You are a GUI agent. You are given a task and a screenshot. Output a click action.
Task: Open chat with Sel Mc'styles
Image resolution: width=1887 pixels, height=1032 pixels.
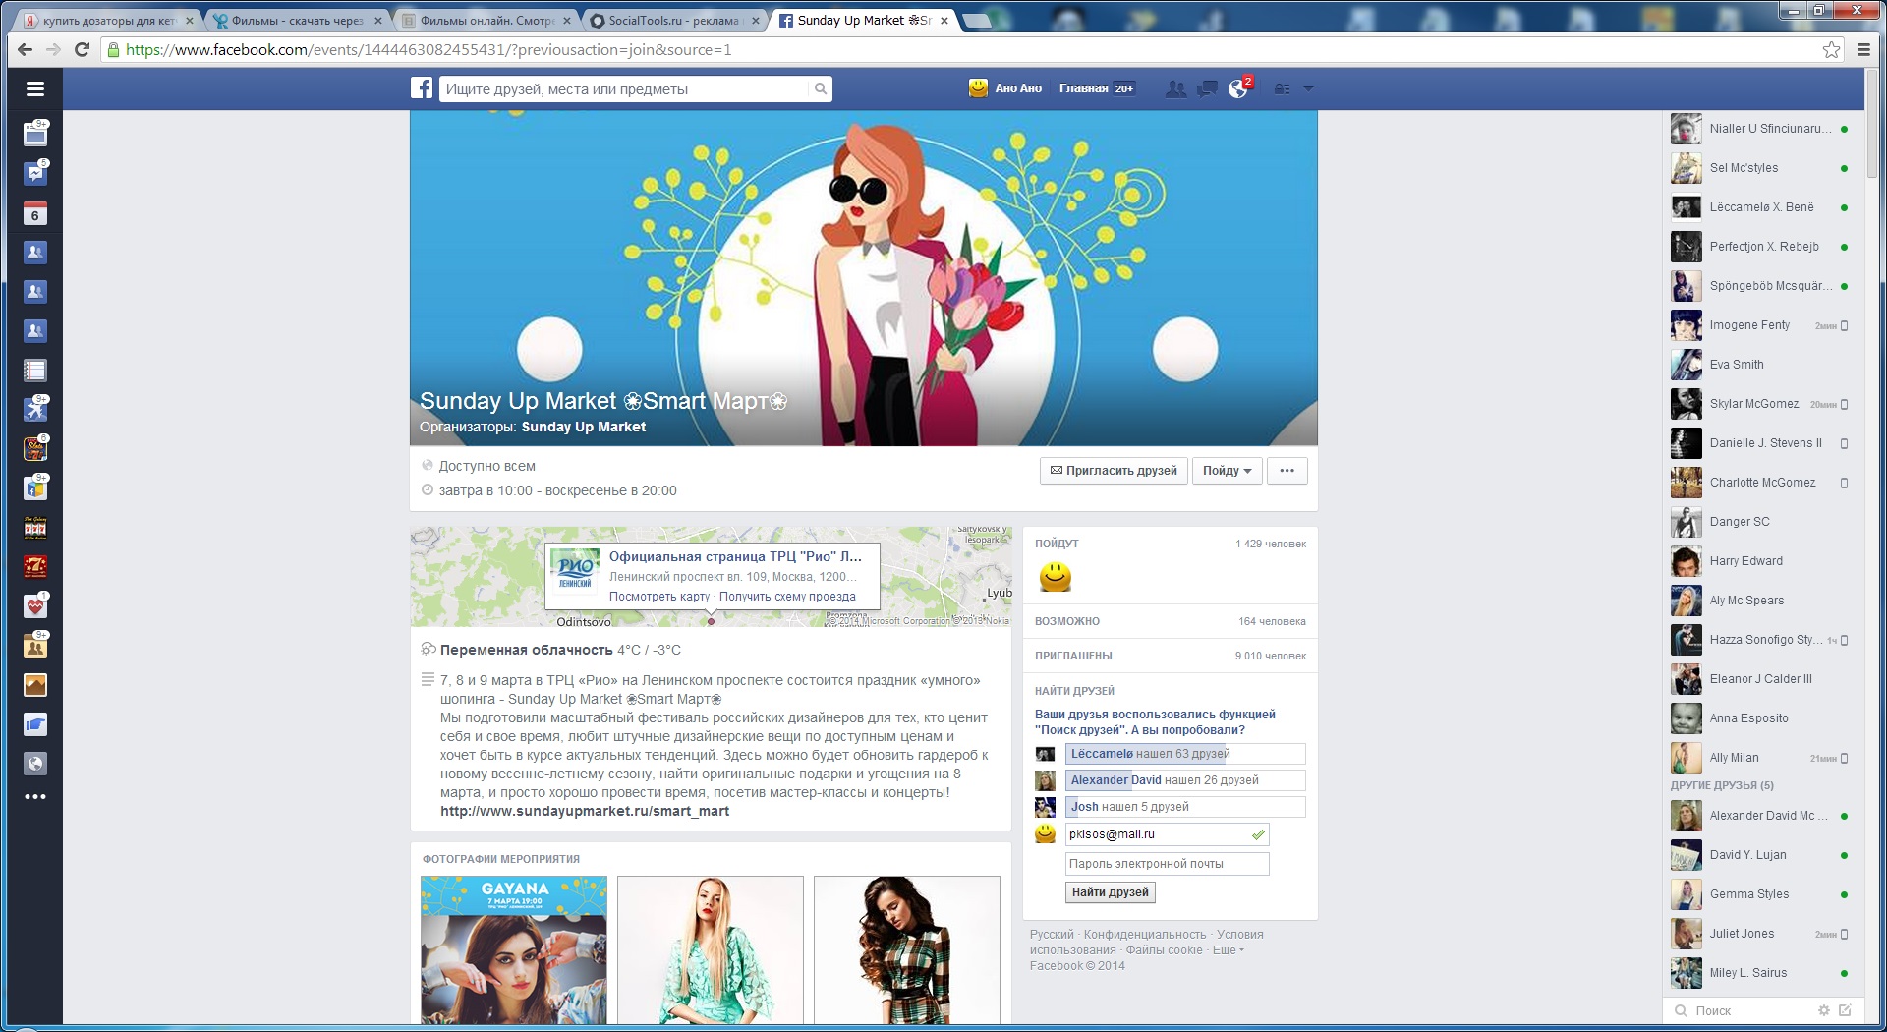coord(1760,168)
